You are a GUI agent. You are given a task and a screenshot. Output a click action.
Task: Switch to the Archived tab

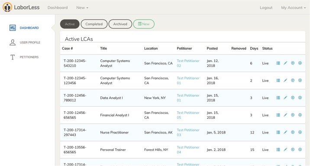click(x=120, y=24)
